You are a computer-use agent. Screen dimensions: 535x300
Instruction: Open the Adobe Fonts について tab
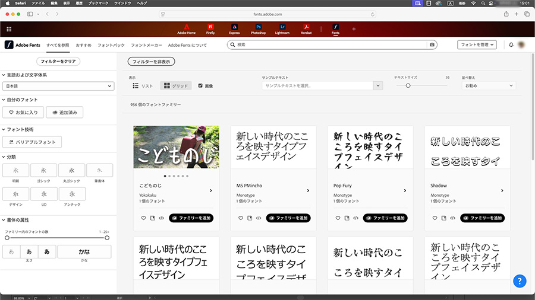click(187, 45)
